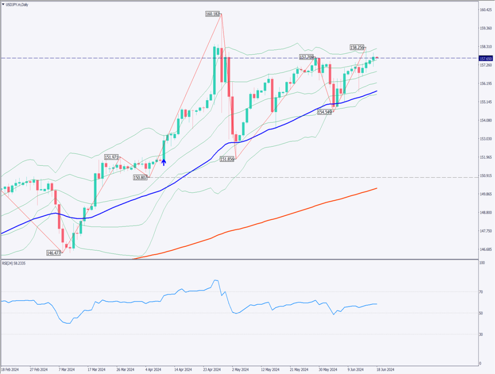Screen dimensions: 495x374
Task: Click the RSI 70 level axis value
Action: point(481,292)
